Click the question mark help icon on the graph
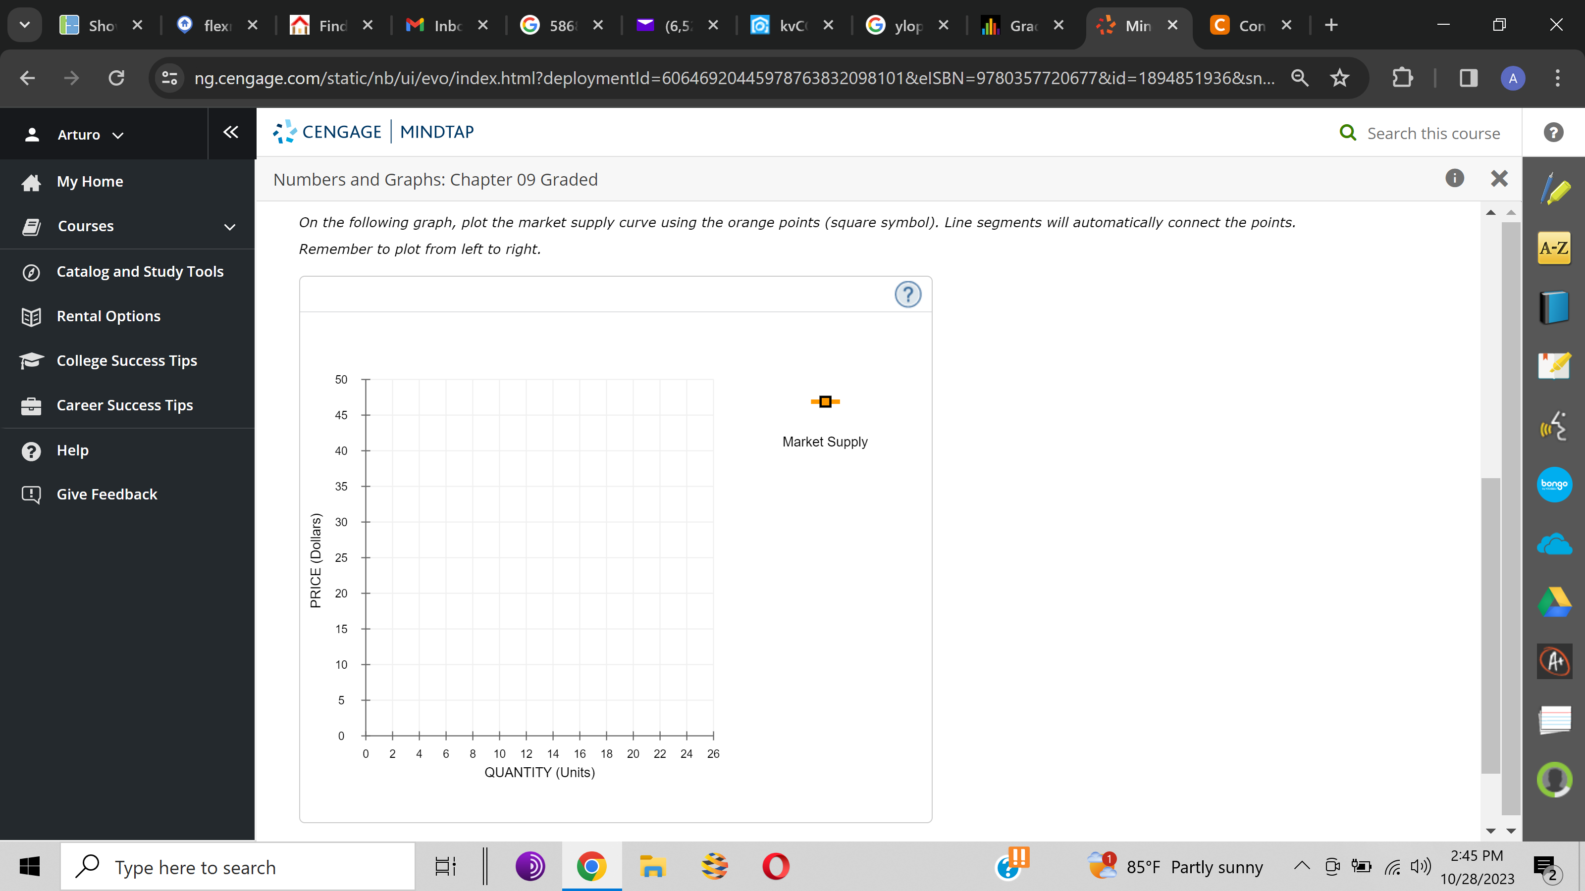 tap(909, 295)
